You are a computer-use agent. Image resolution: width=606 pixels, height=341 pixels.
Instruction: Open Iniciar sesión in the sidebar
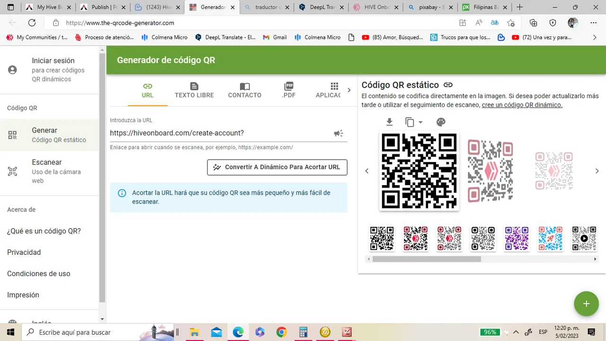tap(50, 70)
